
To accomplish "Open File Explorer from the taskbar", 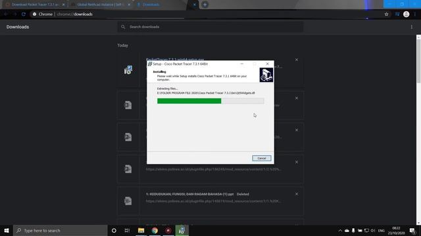I will pyautogui.click(x=141, y=230).
